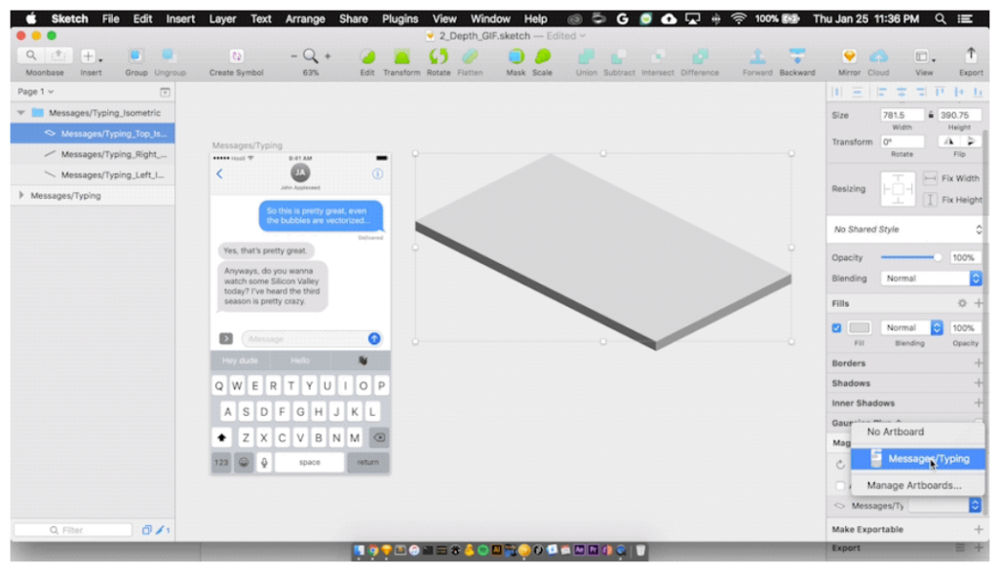Add a new Fill

pyautogui.click(x=979, y=303)
